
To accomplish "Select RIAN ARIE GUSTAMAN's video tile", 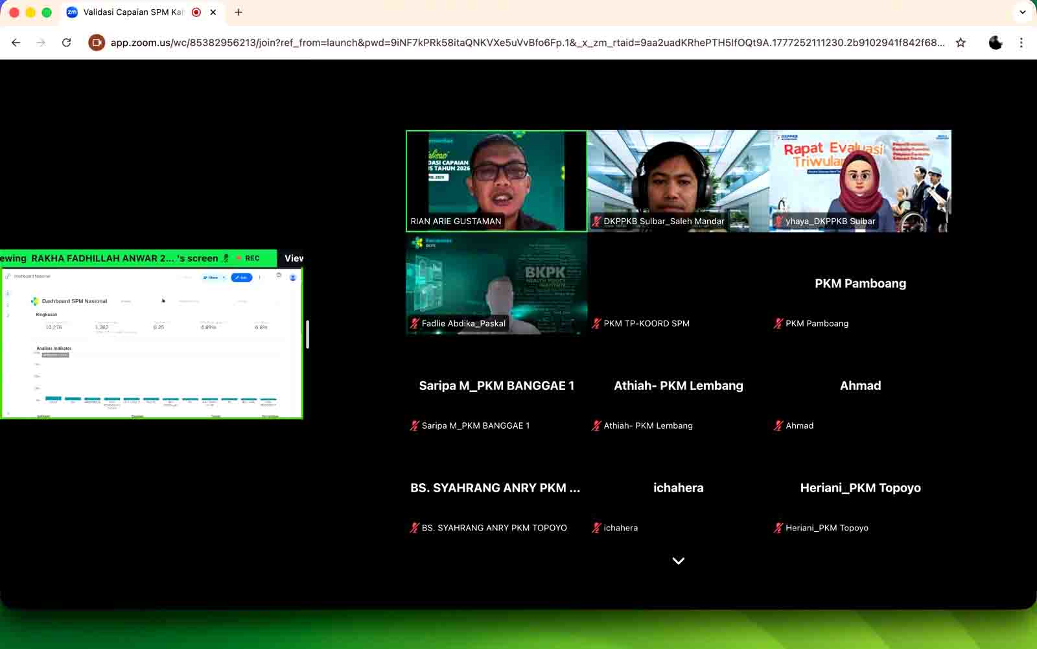I will pos(496,181).
